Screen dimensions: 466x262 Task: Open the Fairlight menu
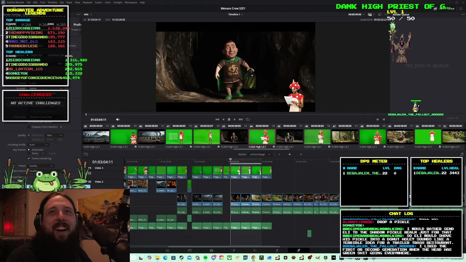(118, 3)
